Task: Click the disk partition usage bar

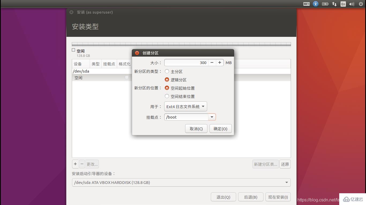Action: (181, 44)
